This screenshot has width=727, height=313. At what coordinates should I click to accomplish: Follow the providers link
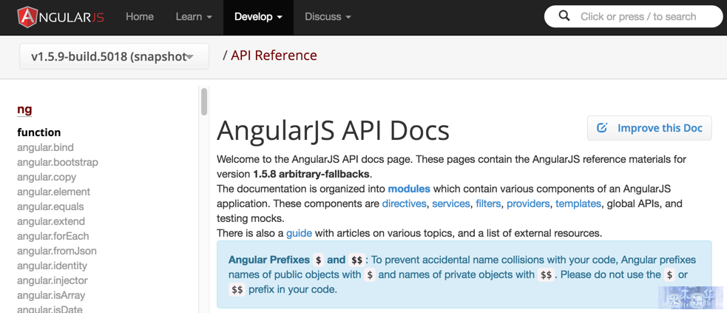pyautogui.click(x=528, y=204)
